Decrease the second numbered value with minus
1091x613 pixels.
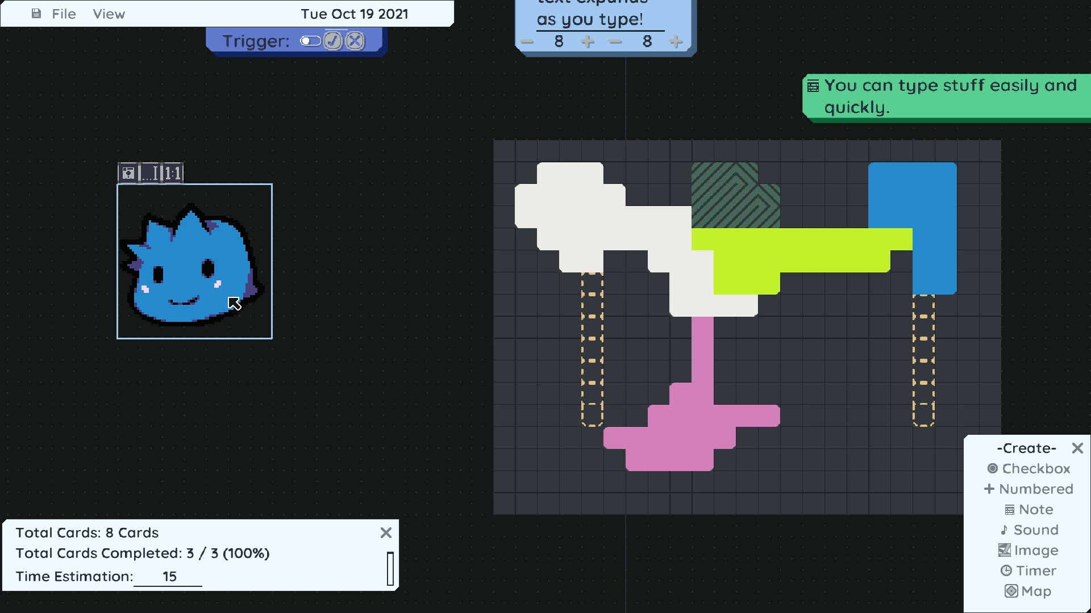pos(615,41)
